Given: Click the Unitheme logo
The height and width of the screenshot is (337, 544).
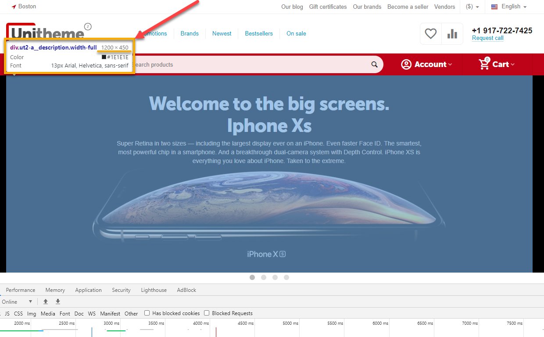Looking at the screenshot, I should (46, 31).
